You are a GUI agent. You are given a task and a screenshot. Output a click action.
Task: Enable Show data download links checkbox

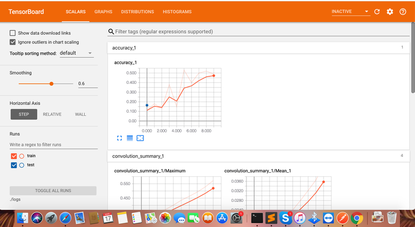[x=13, y=33]
